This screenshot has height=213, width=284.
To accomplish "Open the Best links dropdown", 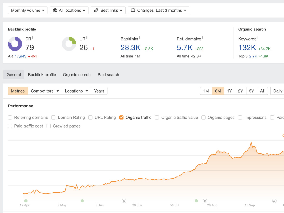I will click(108, 10).
